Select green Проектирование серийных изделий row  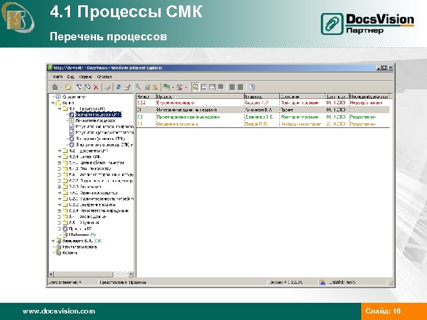point(263,117)
